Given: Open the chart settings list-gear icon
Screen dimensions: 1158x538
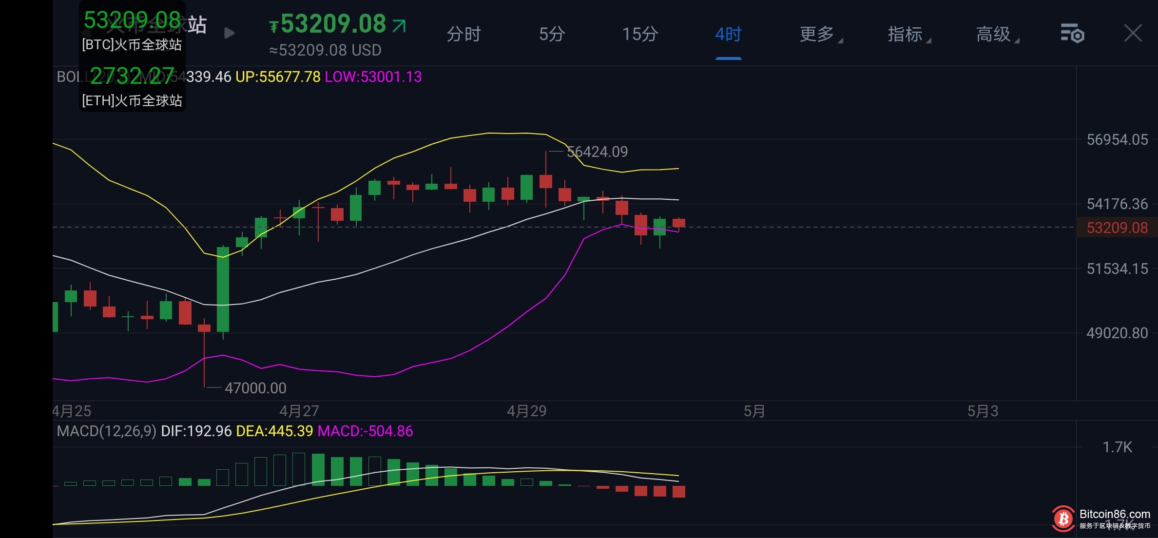Looking at the screenshot, I should (1072, 34).
